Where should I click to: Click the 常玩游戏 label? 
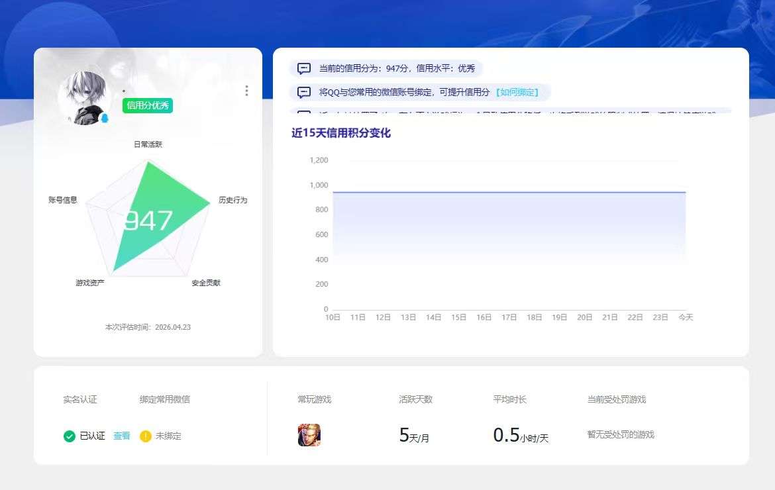pos(315,399)
